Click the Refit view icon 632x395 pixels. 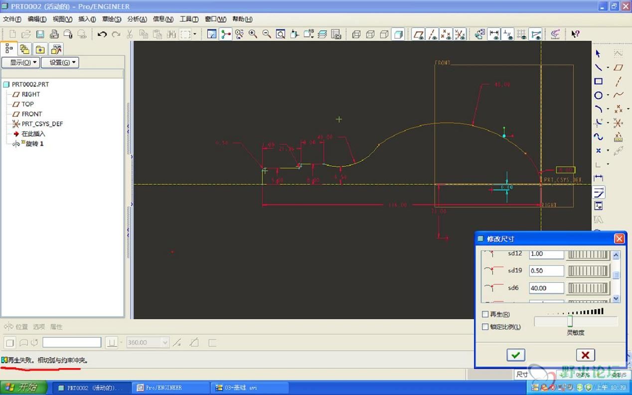click(x=281, y=34)
